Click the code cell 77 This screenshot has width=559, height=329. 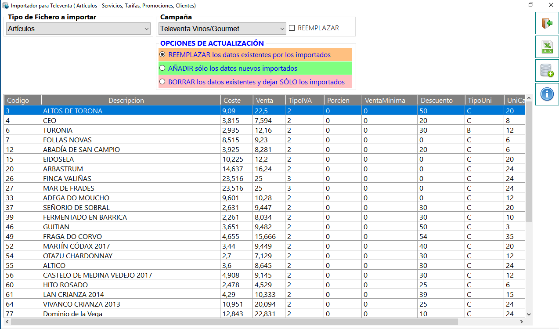coord(23,314)
